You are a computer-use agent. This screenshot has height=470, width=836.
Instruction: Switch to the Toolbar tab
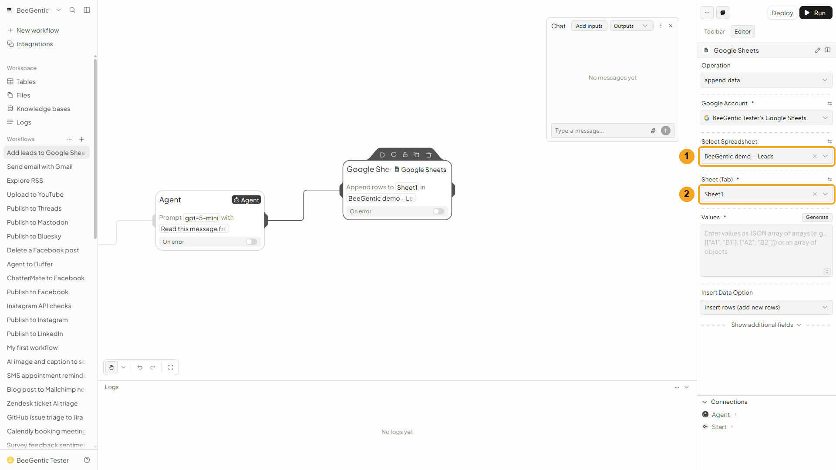[x=715, y=31]
